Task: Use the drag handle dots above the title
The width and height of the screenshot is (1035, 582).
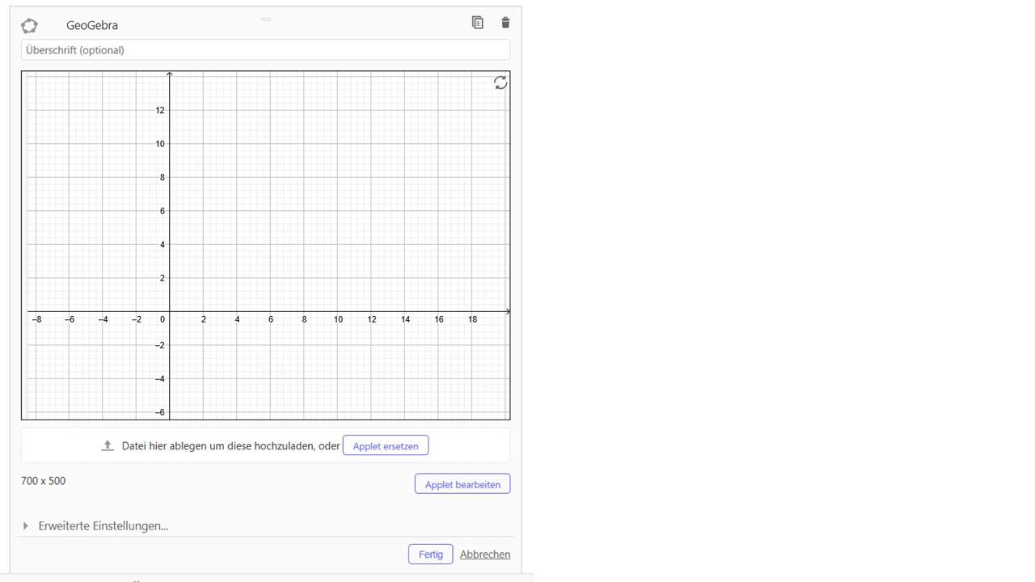Action: [265, 19]
